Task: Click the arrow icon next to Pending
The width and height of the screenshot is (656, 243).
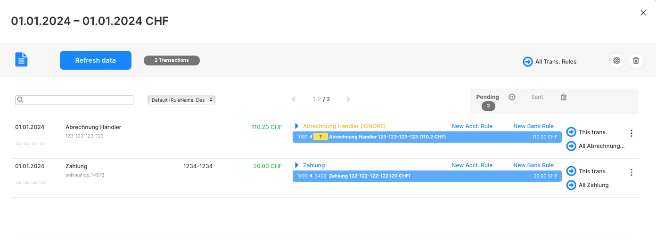Action: pyautogui.click(x=512, y=97)
